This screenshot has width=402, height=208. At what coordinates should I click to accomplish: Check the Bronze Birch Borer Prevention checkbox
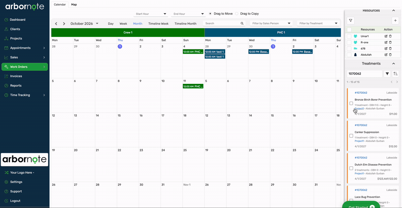point(351,103)
